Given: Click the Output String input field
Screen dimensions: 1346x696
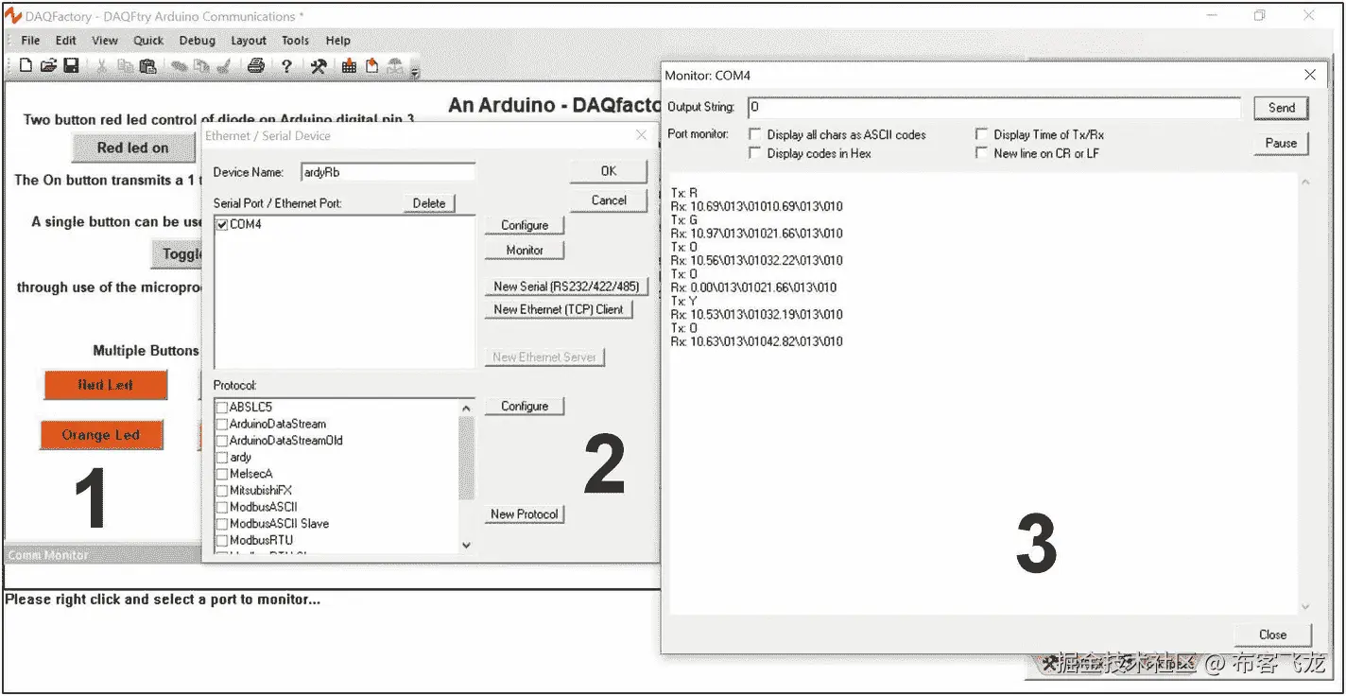Looking at the screenshot, I should (994, 108).
